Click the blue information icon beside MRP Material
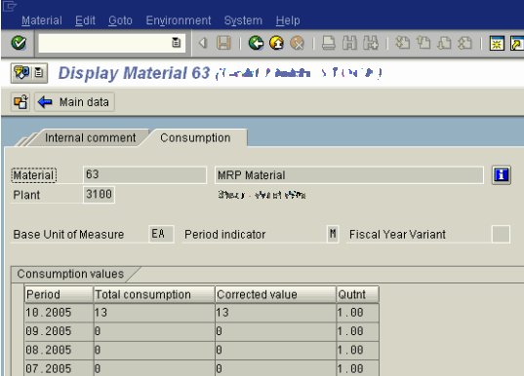 [502, 174]
